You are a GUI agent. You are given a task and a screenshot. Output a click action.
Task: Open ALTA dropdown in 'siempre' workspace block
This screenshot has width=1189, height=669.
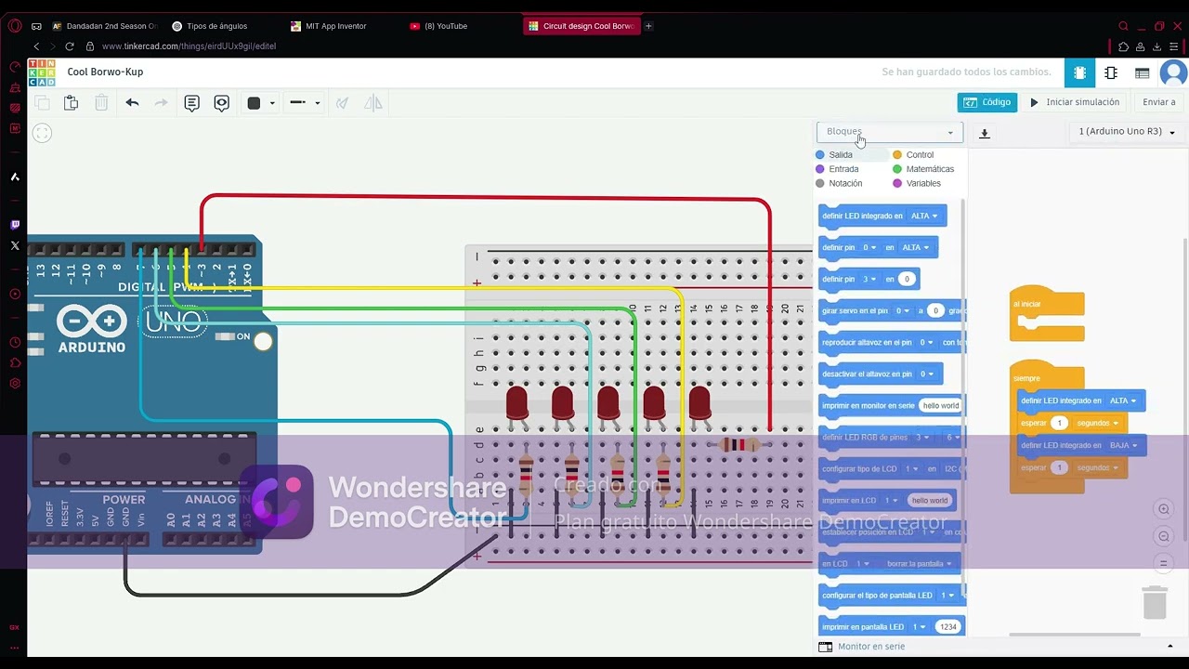[x=1123, y=400]
